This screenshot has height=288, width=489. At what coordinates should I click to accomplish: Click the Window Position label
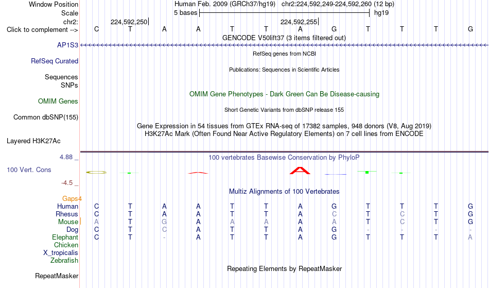[54, 4]
